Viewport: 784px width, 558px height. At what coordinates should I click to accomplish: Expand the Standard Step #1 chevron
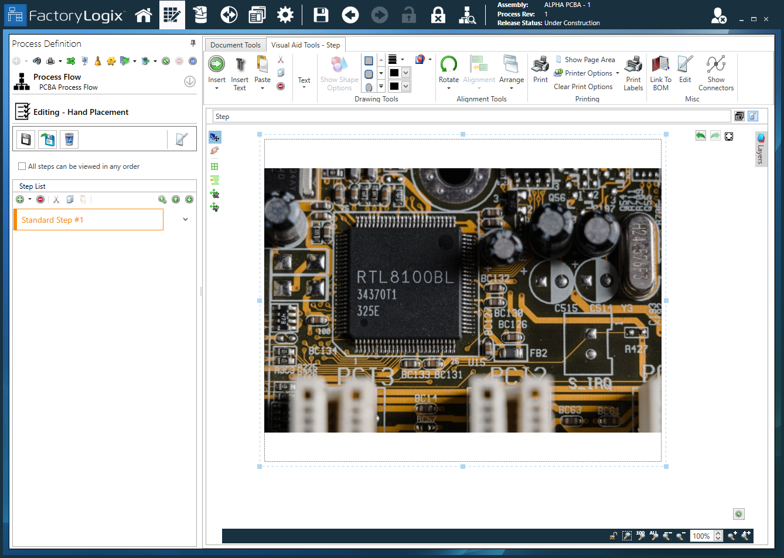185,219
